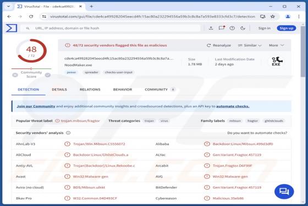Click the fragtor family label
308x206 pixels.
252,121
